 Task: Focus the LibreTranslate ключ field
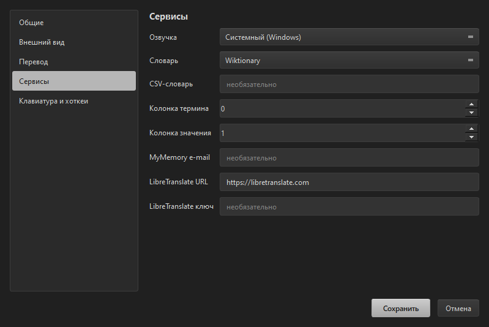349,206
